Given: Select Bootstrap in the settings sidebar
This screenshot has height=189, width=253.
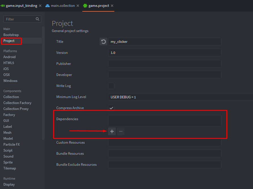Looking at the screenshot, I should tap(11, 35).
